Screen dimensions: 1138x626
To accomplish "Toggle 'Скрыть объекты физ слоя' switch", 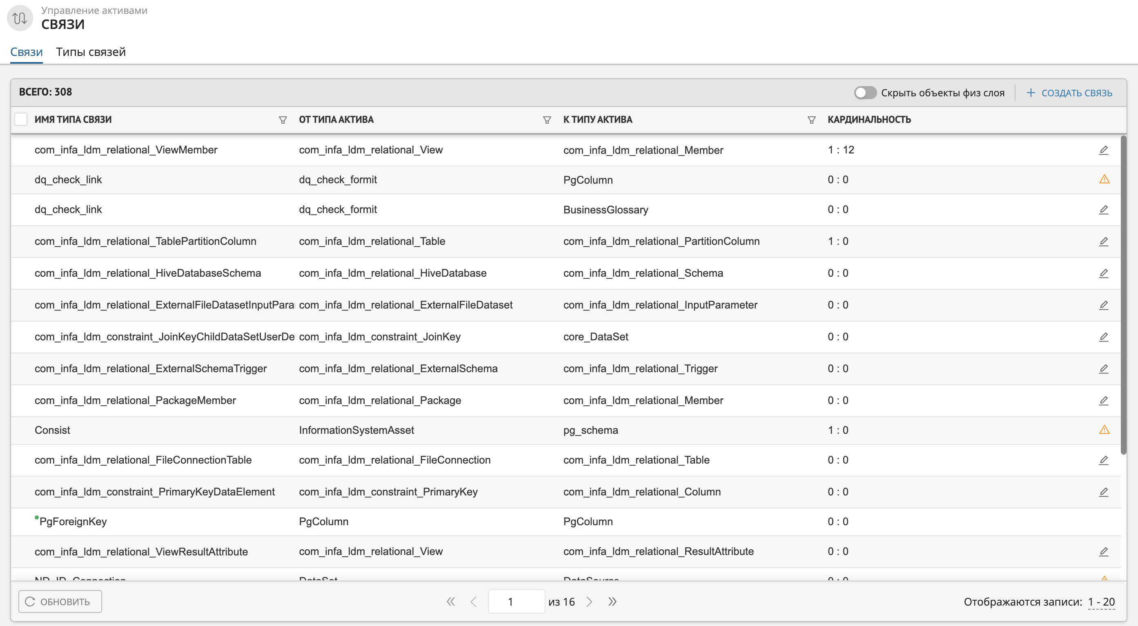I will click(x=864, y=93).
